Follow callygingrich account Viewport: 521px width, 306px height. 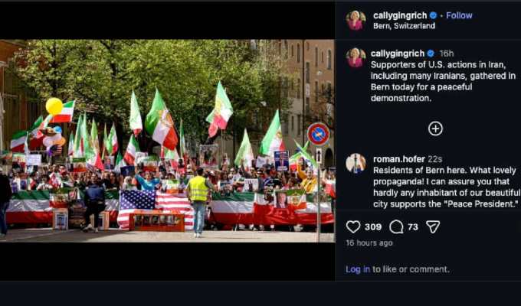[x=459, y=15]
